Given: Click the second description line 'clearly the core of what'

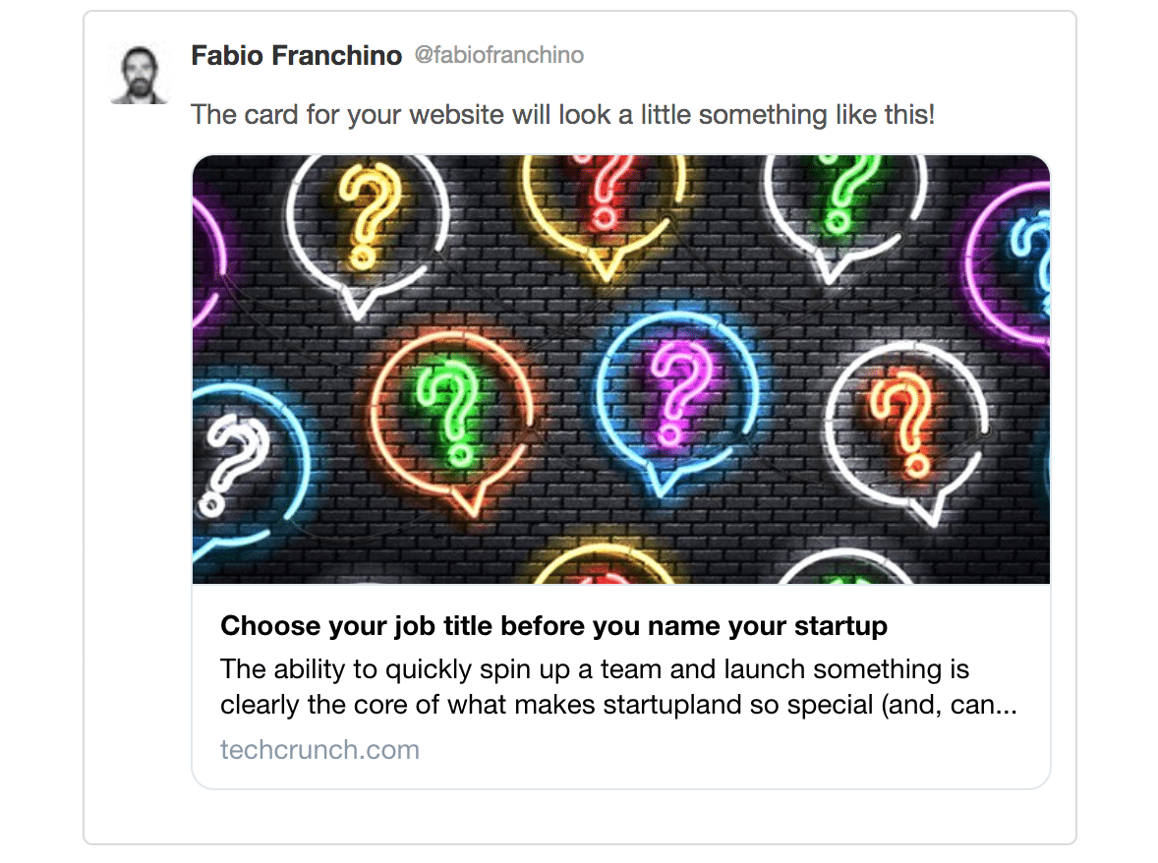Looking at the screenshot, I should pos(619,705).
